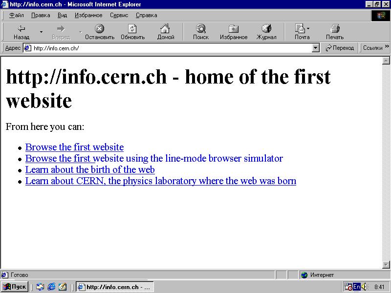Click inside the address bar field
391x293 pixels.
(147, 48)
